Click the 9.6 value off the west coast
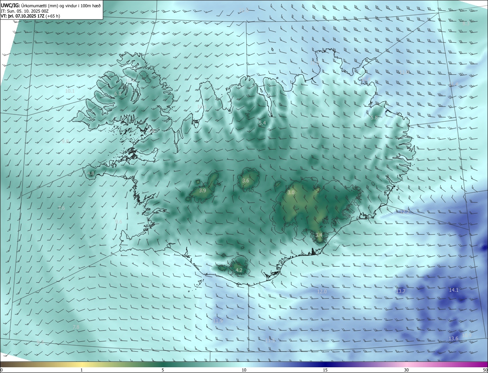488x373 pixels. [x=119, y=222]
